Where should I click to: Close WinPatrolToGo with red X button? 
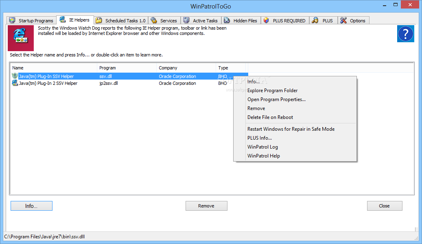click(410, 4)
